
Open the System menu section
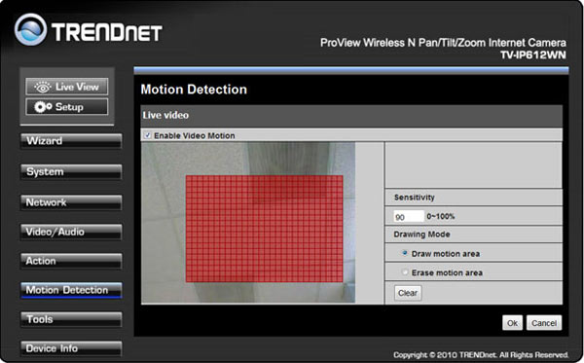click(71, 172)
